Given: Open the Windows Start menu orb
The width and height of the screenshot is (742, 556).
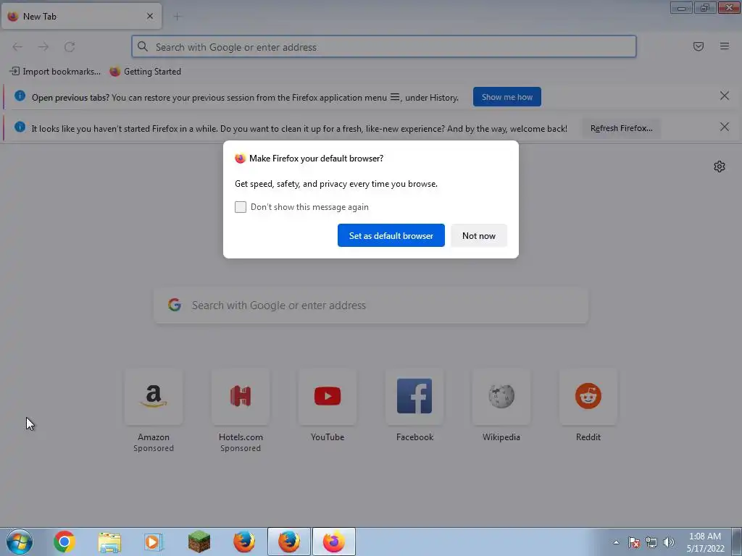Looking at the screenshot, I should [x=20, y=542].
